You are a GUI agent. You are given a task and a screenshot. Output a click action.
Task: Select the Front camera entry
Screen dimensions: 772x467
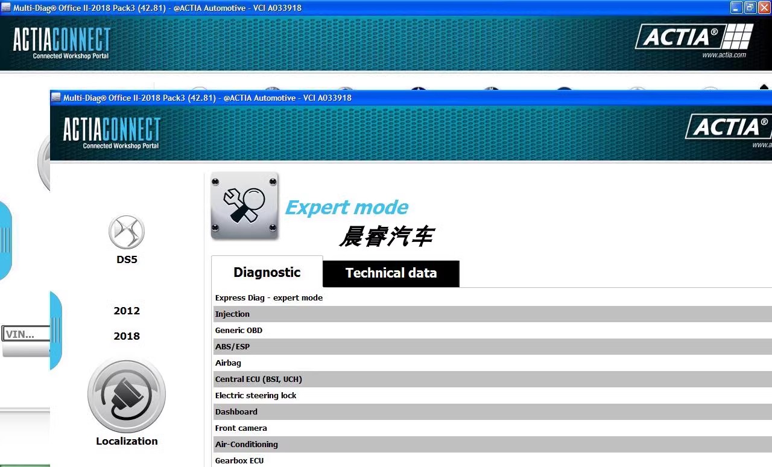492,428
